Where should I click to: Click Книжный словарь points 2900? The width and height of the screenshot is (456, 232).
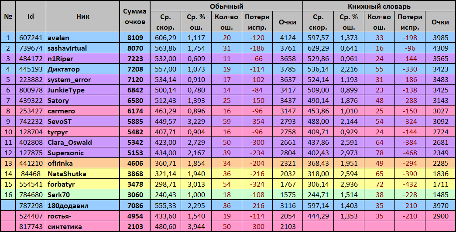pyautogui.click(x=441, y=216)
